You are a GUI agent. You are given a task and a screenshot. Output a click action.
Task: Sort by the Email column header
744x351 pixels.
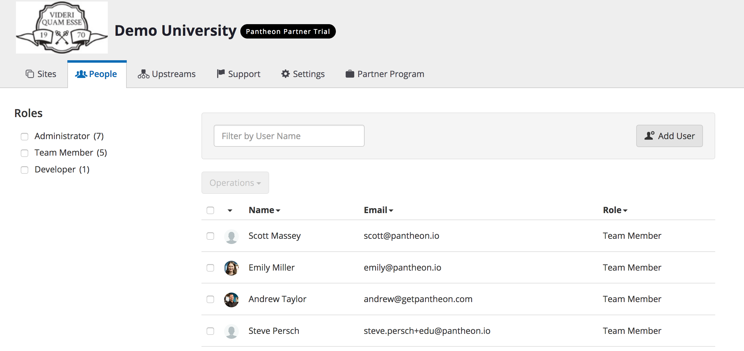click(378, 210)
